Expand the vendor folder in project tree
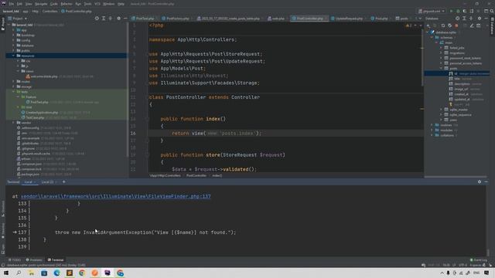 click(14, 123)
